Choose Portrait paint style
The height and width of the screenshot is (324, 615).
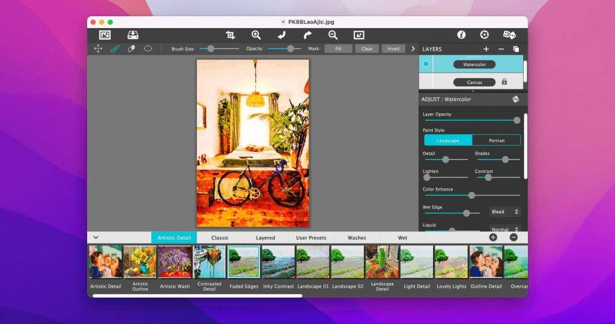click(x=496, y=140)
